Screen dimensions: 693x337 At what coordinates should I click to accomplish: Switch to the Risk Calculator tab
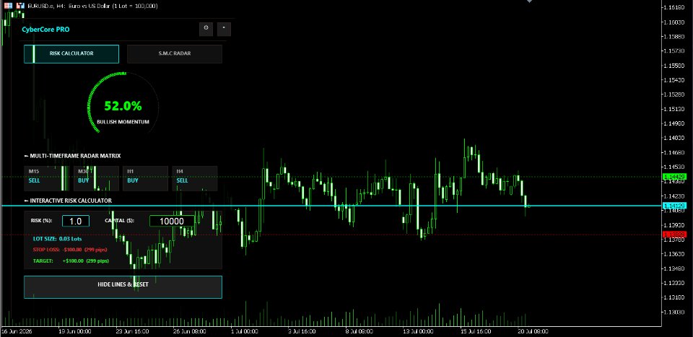(71, 54)
